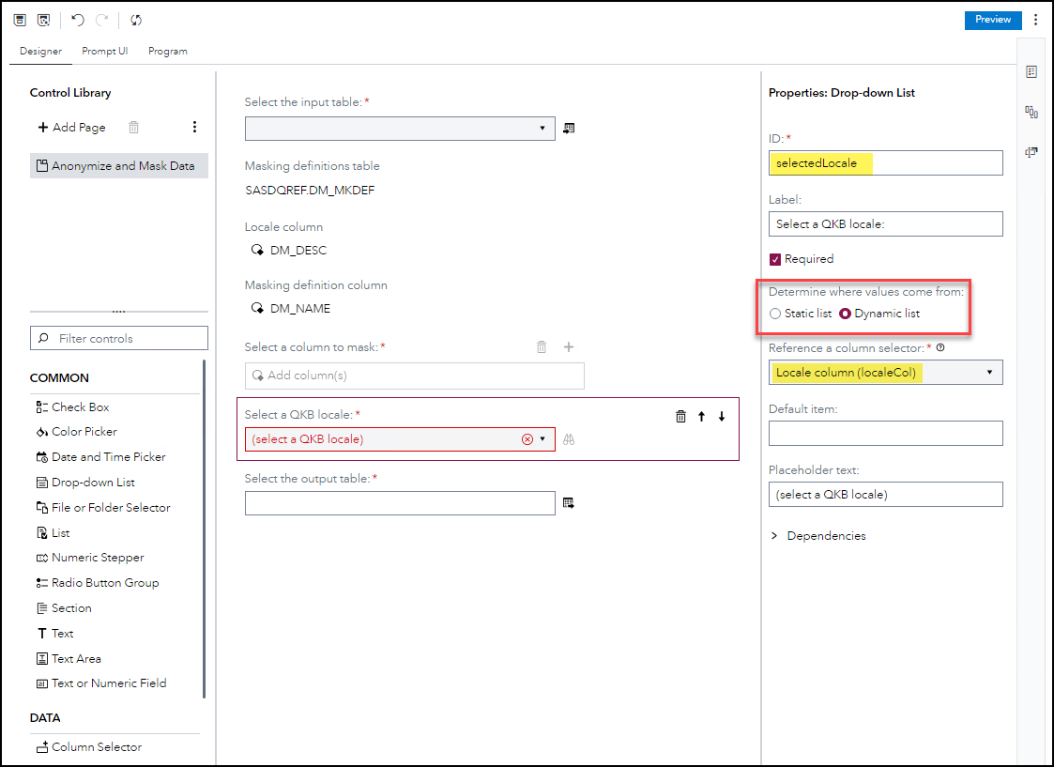Select the Dynamic list radio button
The image size is (1054, 767).
846,314
